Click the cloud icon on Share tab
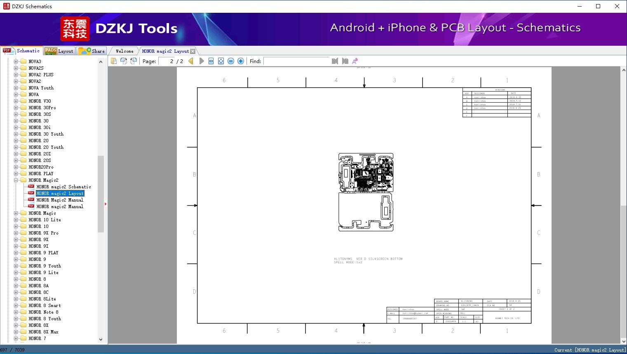627x354 pixels. (x=85, y=51)
